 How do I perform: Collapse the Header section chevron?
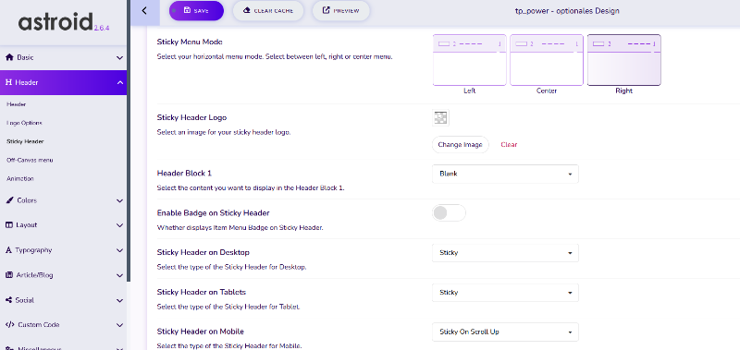coord(120,82)
